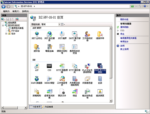Click 重新啟動 to restart the server

(x=124, y=27)
